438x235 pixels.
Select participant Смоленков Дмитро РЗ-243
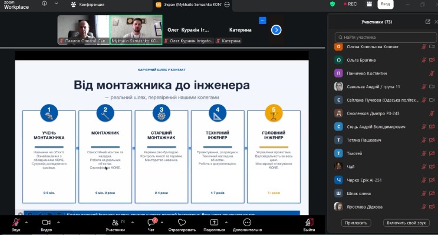coord(385,113)
